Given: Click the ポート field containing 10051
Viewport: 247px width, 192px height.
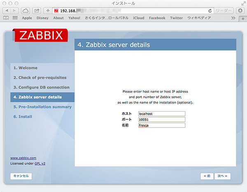Looking at the screenshot, I should pos(161,120).
